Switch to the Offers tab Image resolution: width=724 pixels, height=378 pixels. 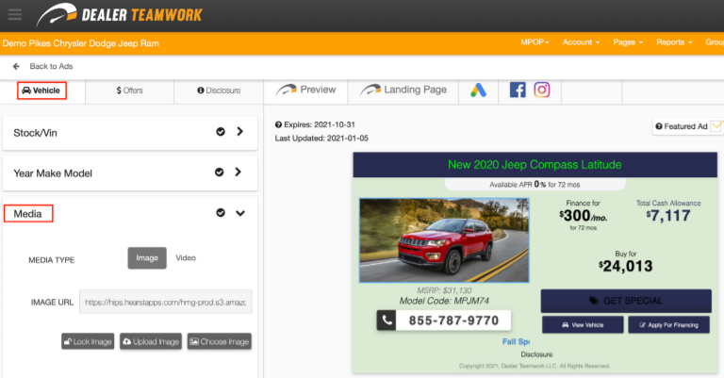coord(129,90)
